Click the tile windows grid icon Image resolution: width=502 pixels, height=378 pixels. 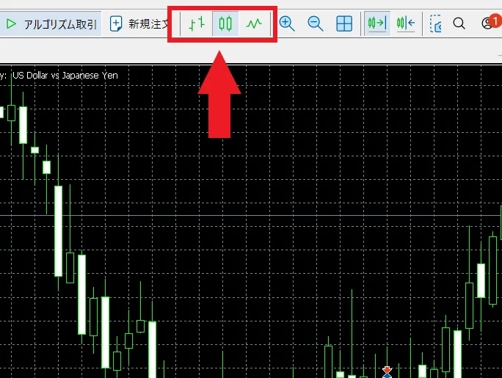coord(343,24)
